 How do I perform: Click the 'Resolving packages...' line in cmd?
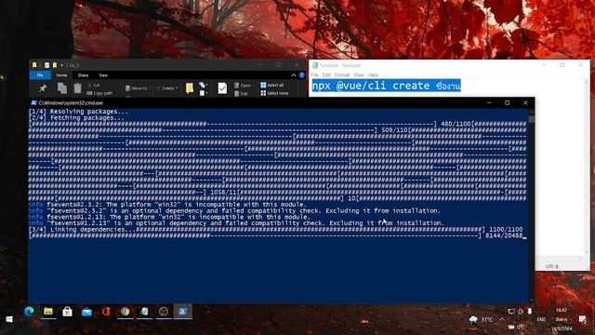click(78, 112)
